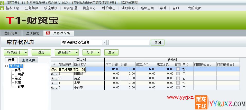Toggle 停用 checkbox for 蔬菜 row
Image resolution: width=246 pixels, height=110 pixels.
coord(178,78)
